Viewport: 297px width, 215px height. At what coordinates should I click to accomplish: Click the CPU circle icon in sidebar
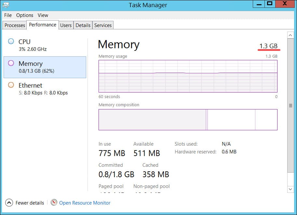pyautogui.click(x=11, y=41)
